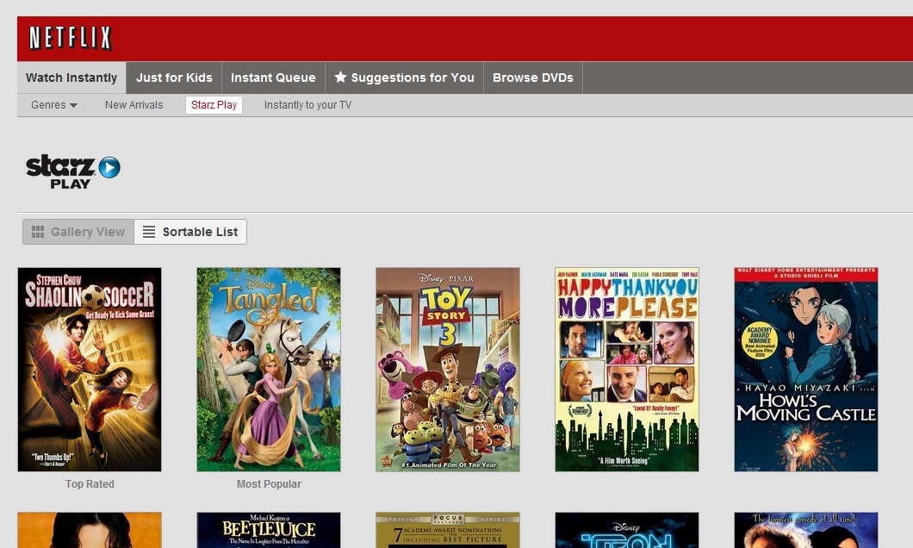
Task: Open the Howl's Moving Castle poster
Action: (806, 370)
